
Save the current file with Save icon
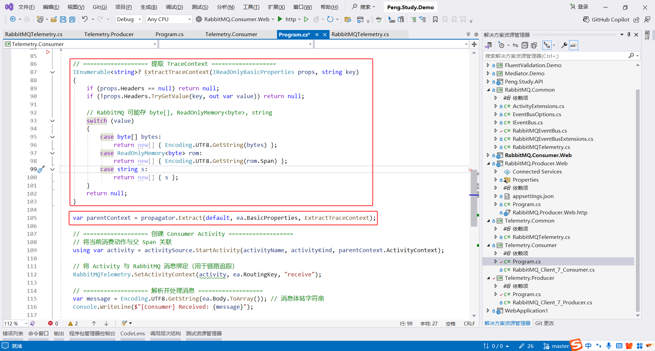63,19
